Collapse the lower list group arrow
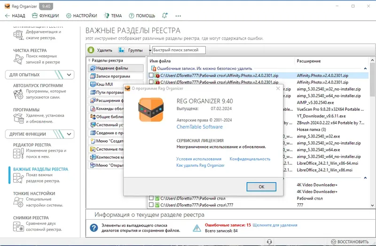 click(x=365, y=178)
